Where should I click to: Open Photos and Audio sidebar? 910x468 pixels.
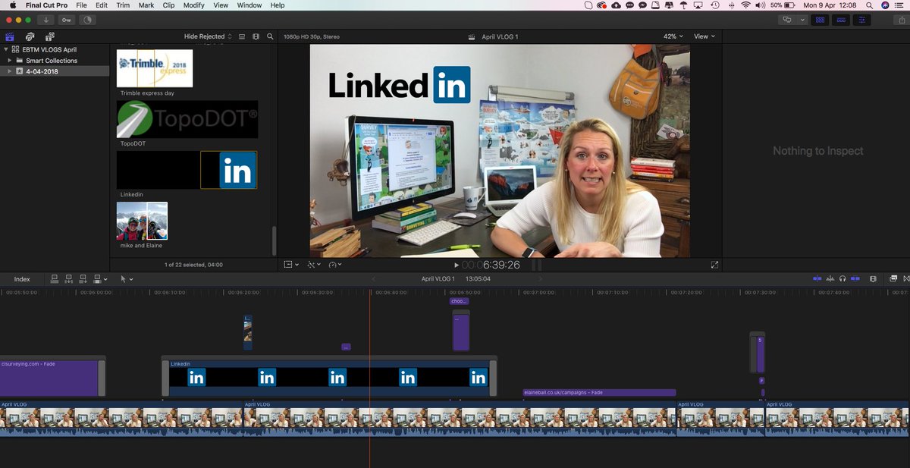[x=30, y=36]
